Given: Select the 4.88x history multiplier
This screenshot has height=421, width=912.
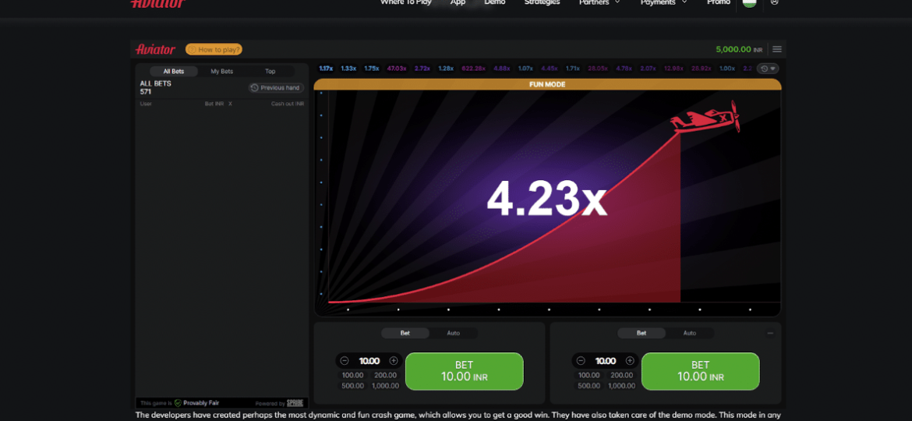Looking at the screenshot, I should pos(501,69).
